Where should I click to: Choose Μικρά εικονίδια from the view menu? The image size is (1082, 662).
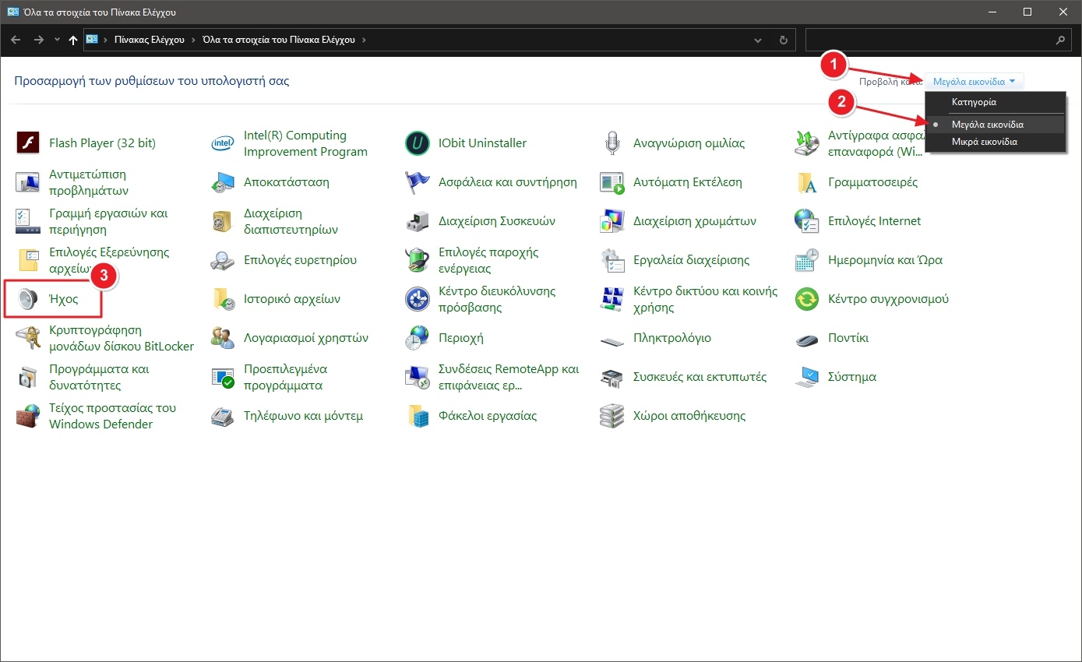[984, 142]
